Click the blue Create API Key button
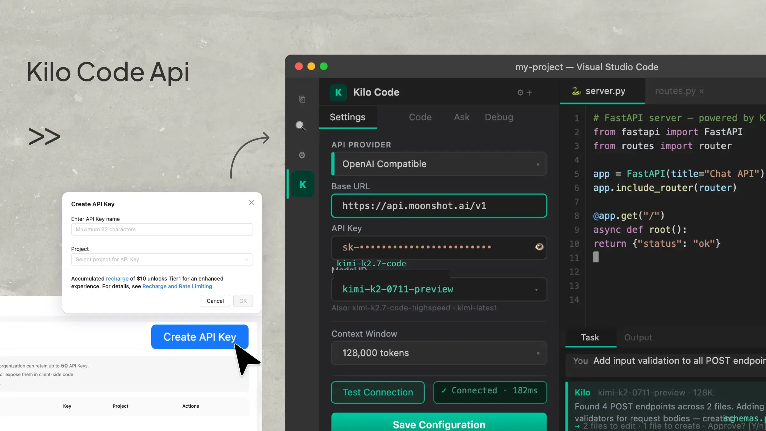Screen dimensions: 766x431 pos(200,337)
